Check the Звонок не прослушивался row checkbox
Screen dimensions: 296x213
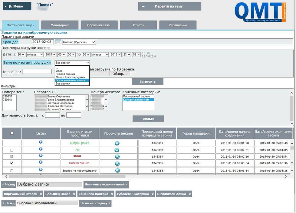coord(12,171)
